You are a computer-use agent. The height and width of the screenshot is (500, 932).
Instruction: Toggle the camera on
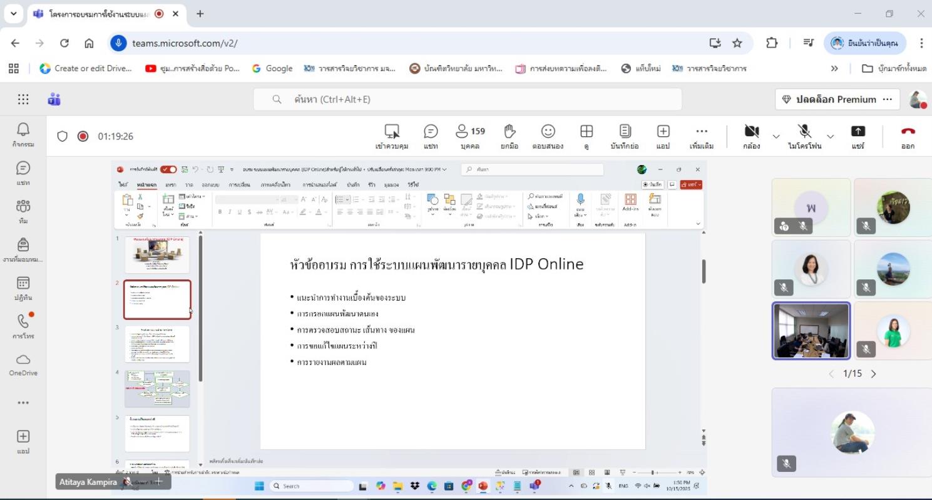(x=751, y=136)
